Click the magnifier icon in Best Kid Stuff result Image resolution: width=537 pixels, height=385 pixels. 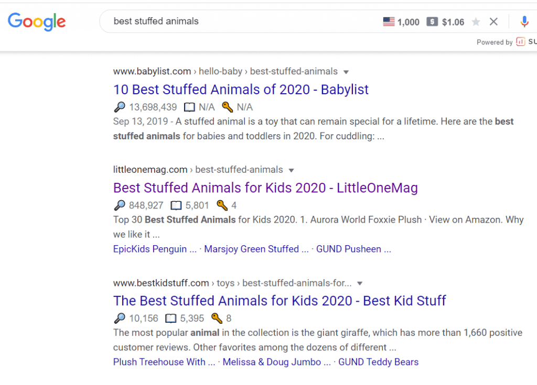[120, 318]
